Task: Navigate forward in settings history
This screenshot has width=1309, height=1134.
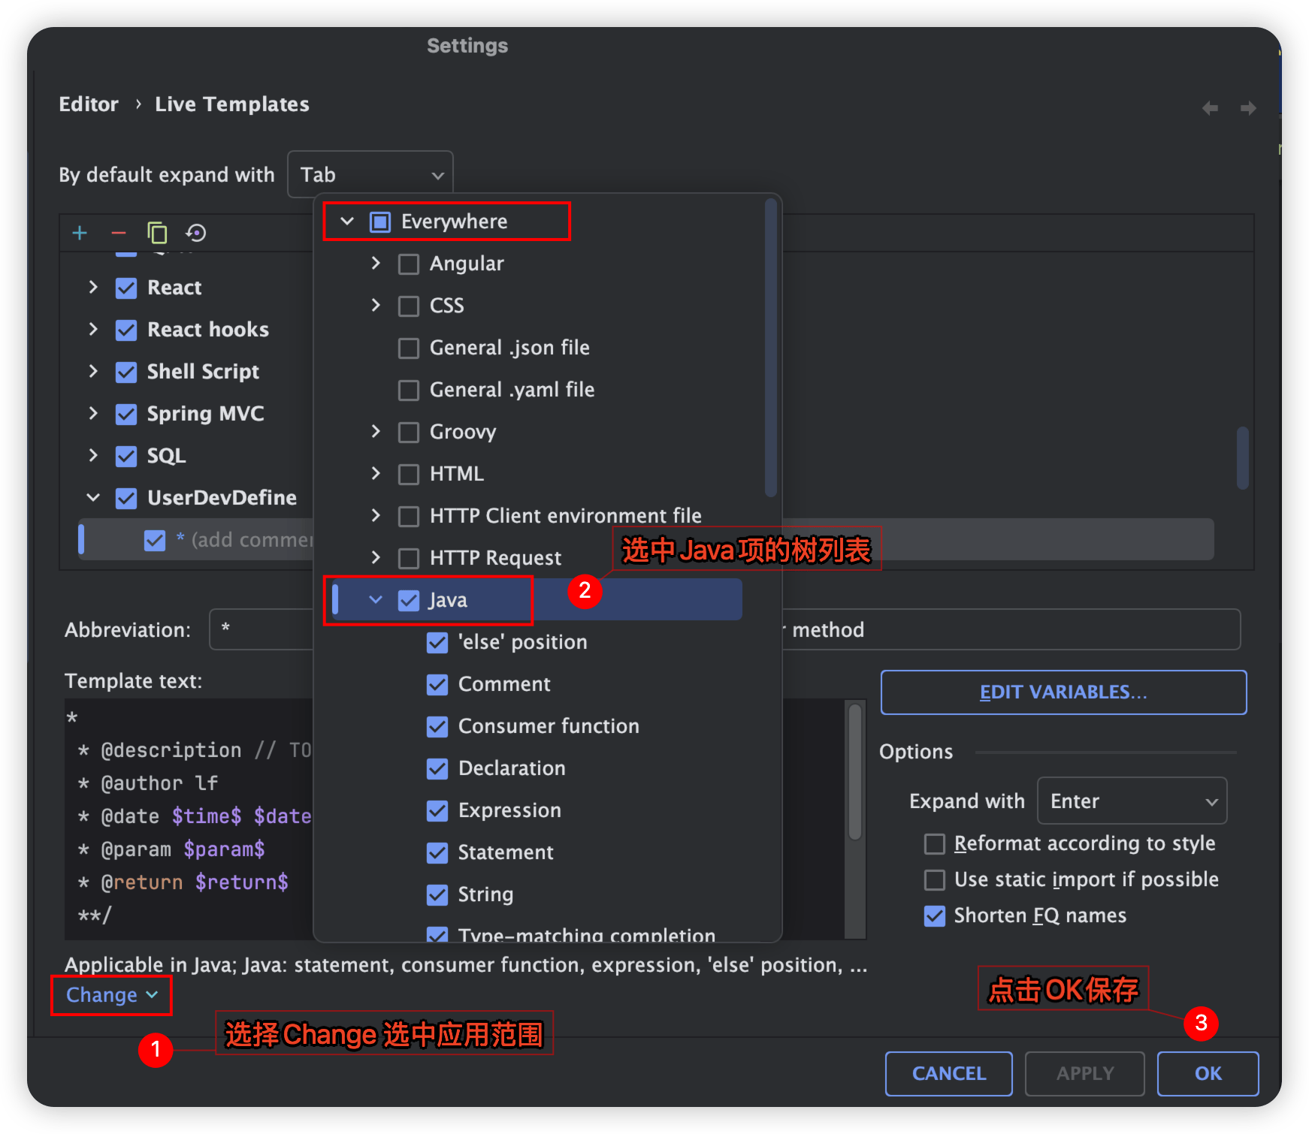Action: pyautogui.click(x=1248, y=108)
